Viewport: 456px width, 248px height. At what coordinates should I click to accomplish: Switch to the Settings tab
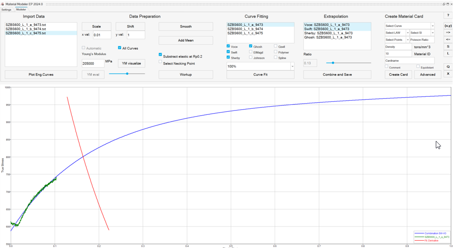coord(6,9)
